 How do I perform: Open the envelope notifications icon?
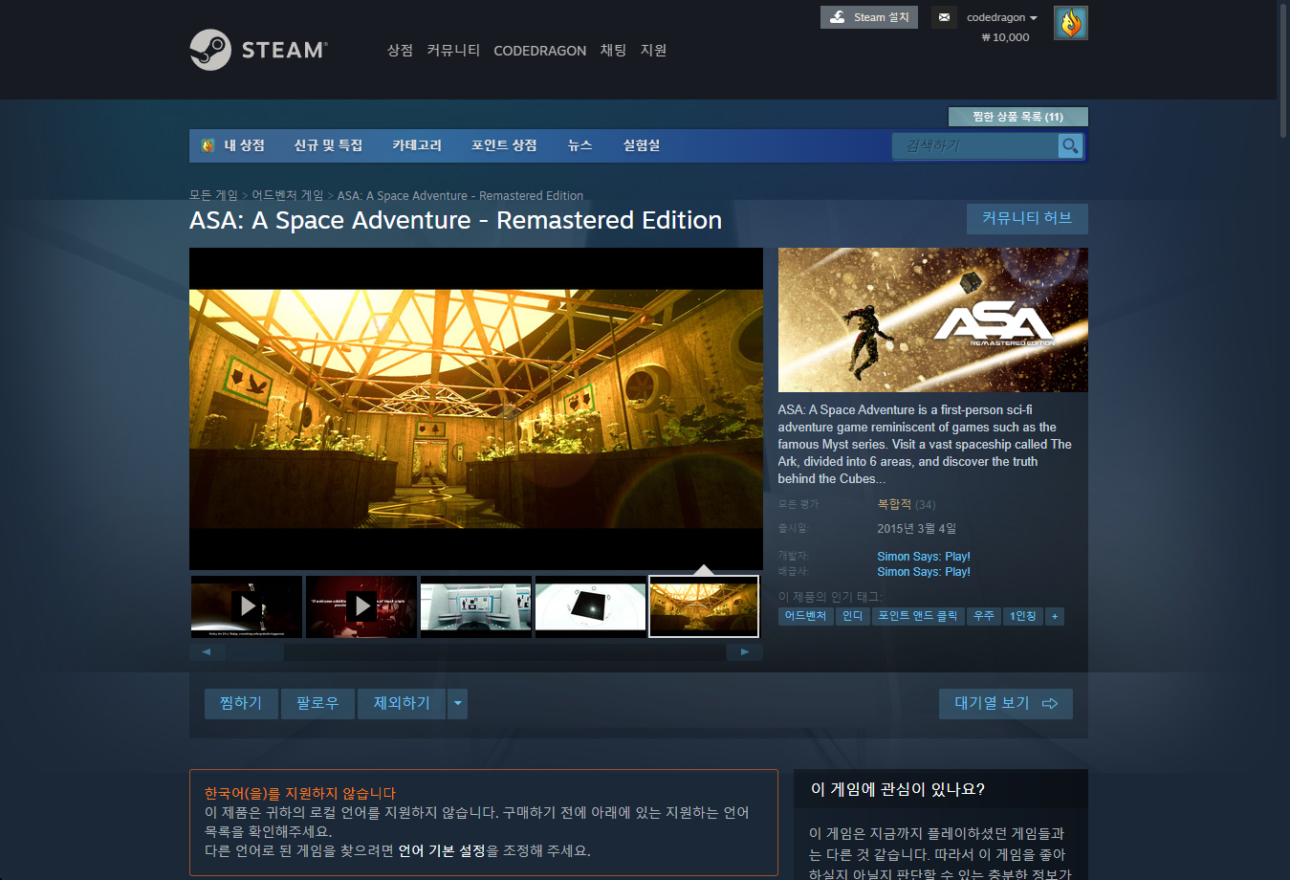[944, 17]
